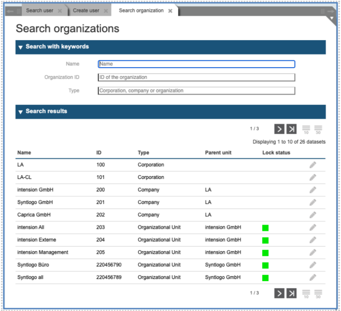The width and height of the screenshot is (341, 311).
Task: Show 50 rows per page at top
Action: (x=318, y=129)
